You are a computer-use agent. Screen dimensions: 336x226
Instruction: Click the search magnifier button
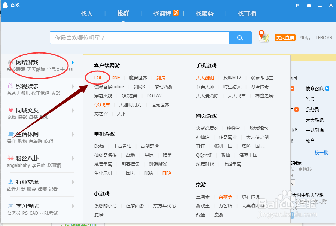pos(240,38)
